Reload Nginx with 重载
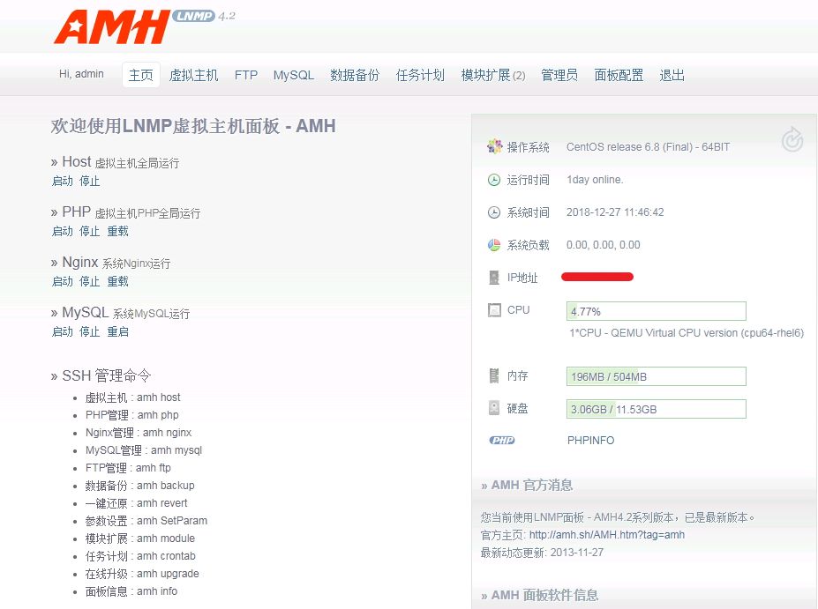This screenshot has width=818, height=609. coord(118,281)
